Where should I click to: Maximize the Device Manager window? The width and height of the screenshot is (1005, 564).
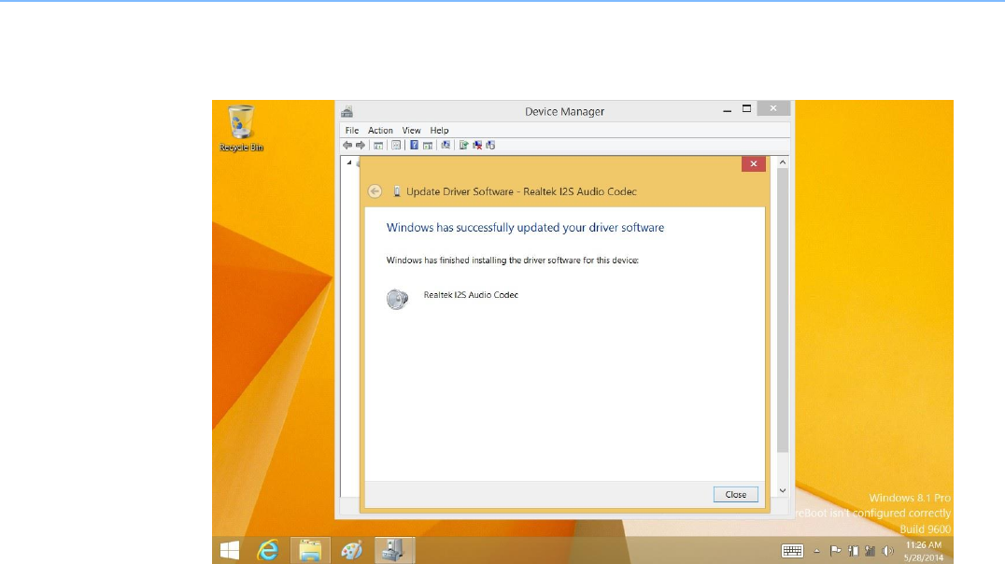[746, 109]
